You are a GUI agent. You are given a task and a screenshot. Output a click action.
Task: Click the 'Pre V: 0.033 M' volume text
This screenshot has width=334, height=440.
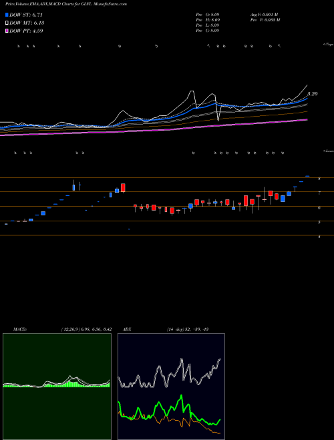pos(265,20)
